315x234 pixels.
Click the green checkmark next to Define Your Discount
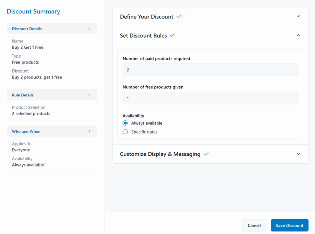[x=179, y=16]
